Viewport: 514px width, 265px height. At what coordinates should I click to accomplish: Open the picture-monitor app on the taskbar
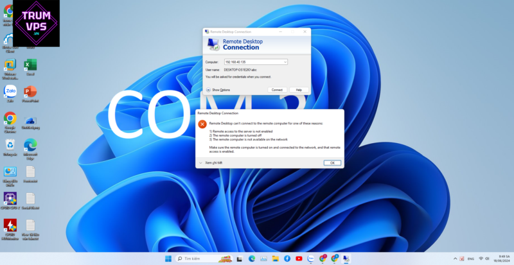point(263,259)
